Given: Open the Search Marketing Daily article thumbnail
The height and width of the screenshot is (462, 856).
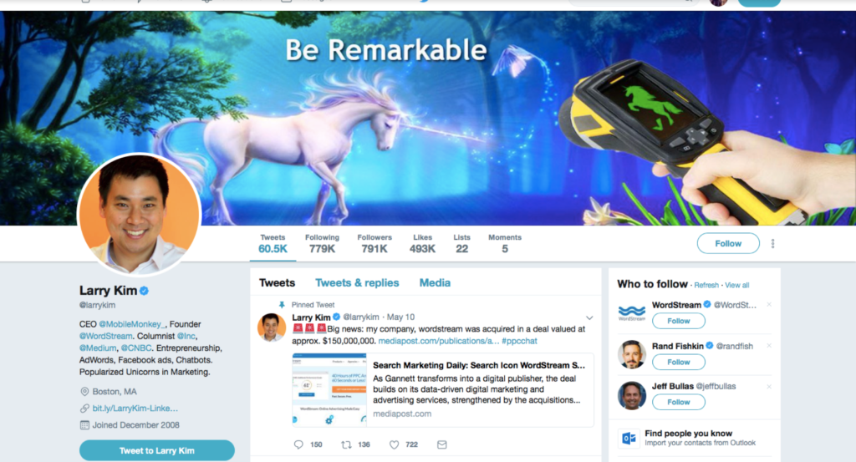Looking at the screenshot, I should coord(329,389).
